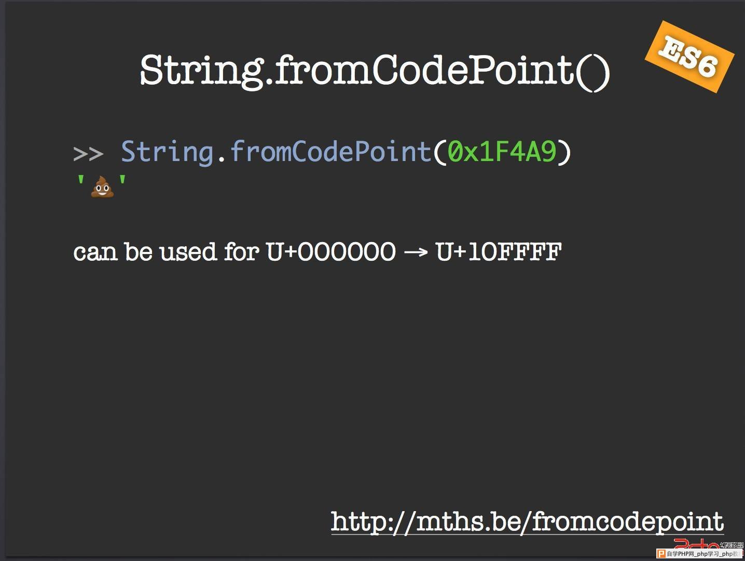Click the U+000000 code point text
Image resolution: width=745 pixels, height=561 pixels.
tap(330, 252)
